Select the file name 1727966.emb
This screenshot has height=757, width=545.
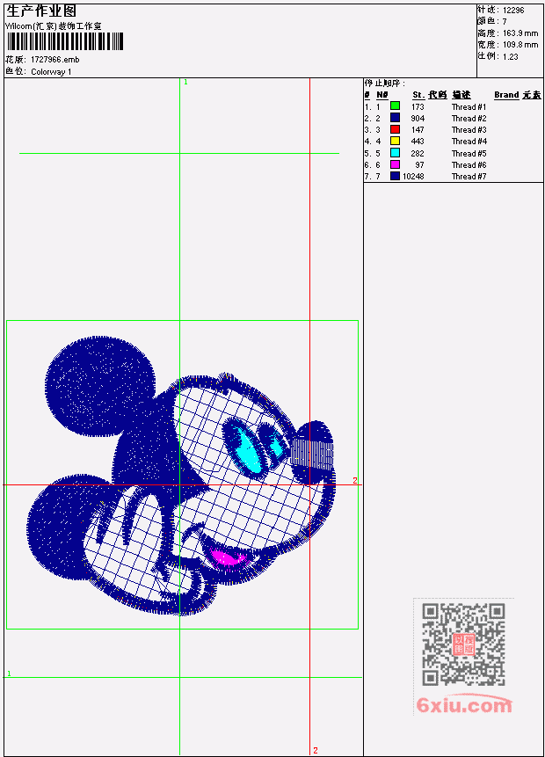coord(55,60)
